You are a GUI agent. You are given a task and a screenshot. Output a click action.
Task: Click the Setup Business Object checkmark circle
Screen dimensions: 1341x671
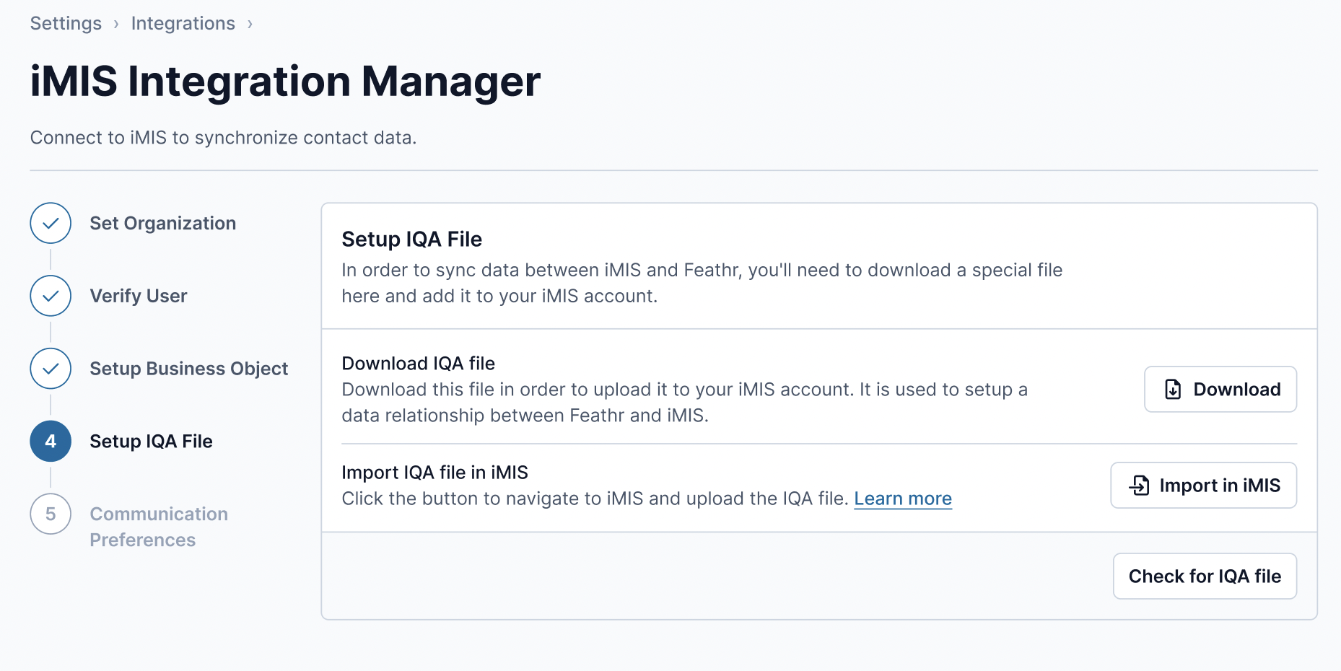pyautogui.click(x=51, y=369)
